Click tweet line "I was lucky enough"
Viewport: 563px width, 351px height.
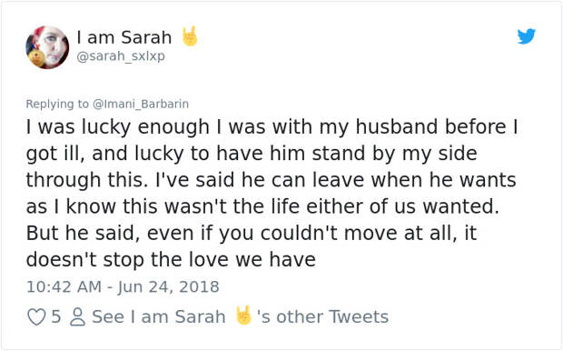(272, 127)
